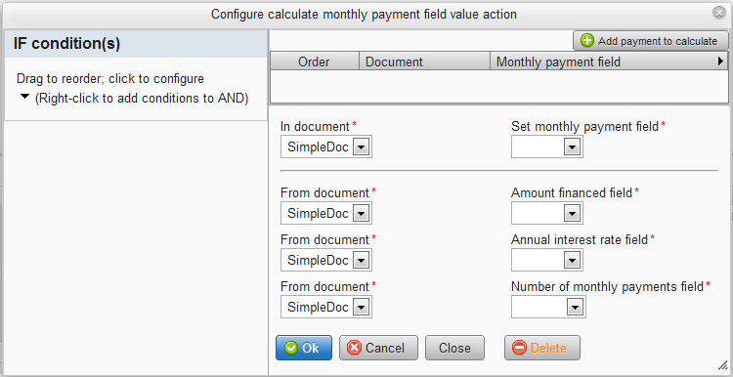Screen dimensions: 733x377
Task: Click the resize grip at dialog corner
Action: click(x=722, y=366)
